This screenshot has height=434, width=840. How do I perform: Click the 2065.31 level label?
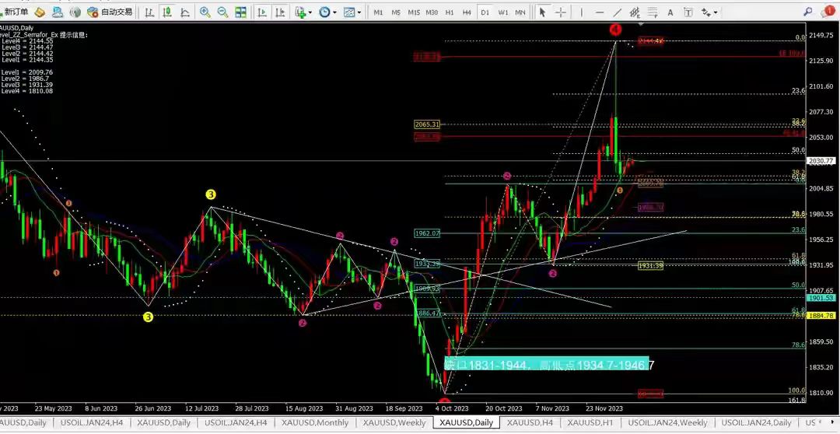click(427, 124)
